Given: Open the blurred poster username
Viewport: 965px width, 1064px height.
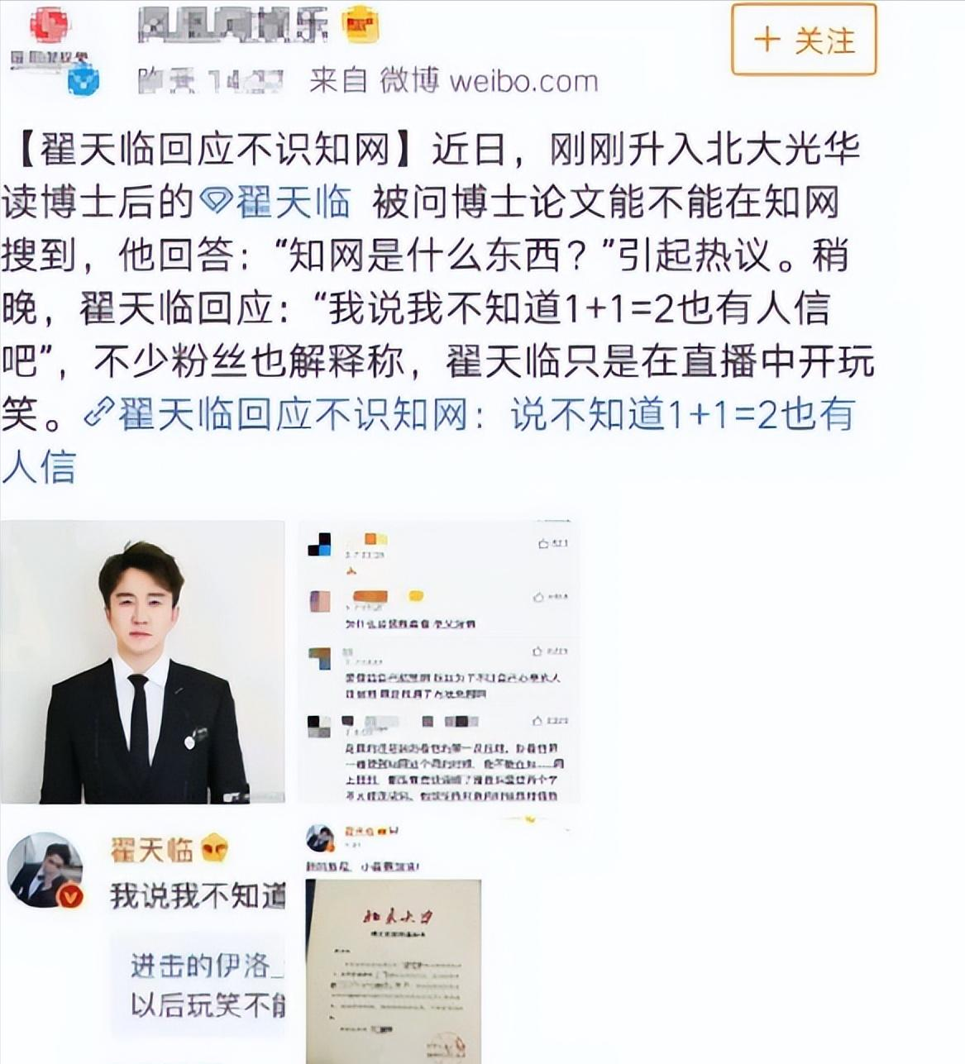Looking at the screenshot, I should pyautogui.click(x=234, y=26).
